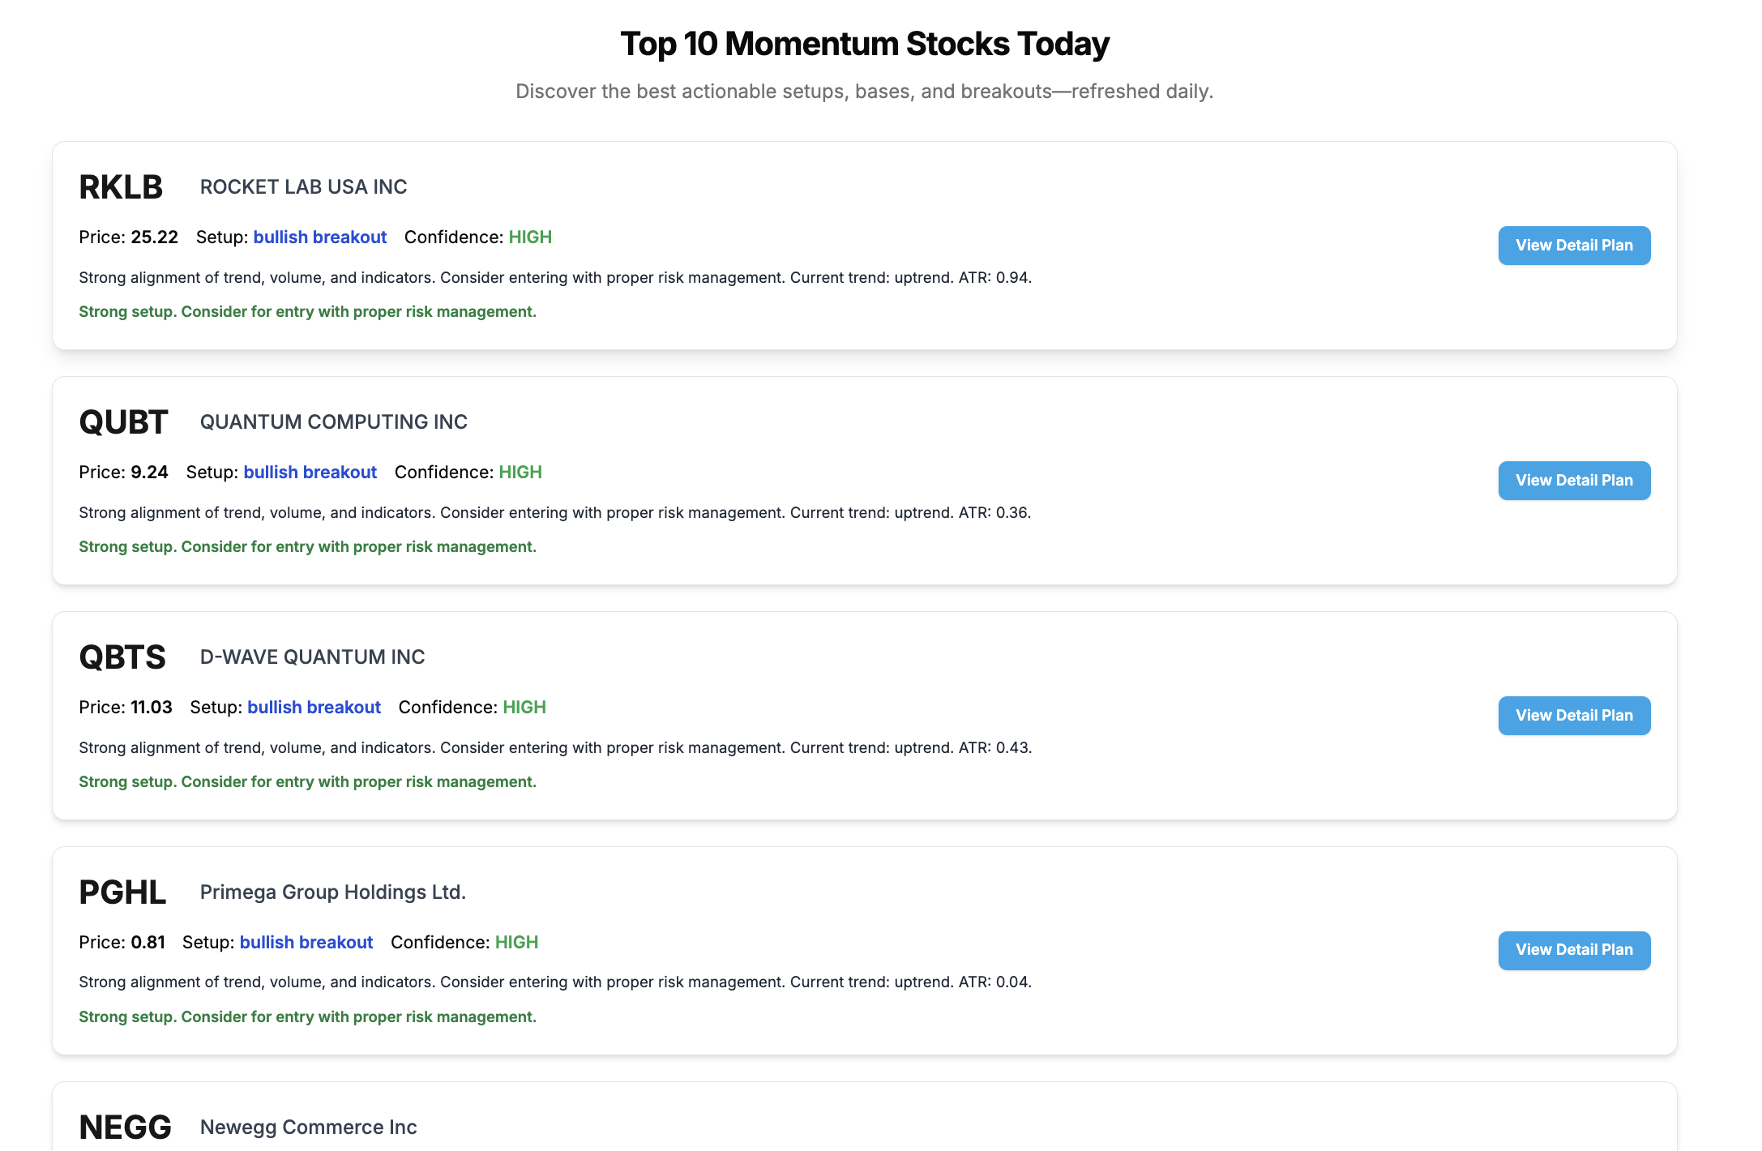Viewport: 1762px width, 1151px height.
Task: Open View Detail Plan for QBTS
Action: [x=1574, y=716]
